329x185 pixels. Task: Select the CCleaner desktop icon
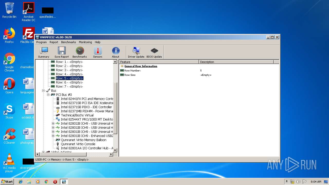click(x=9, y=136)
